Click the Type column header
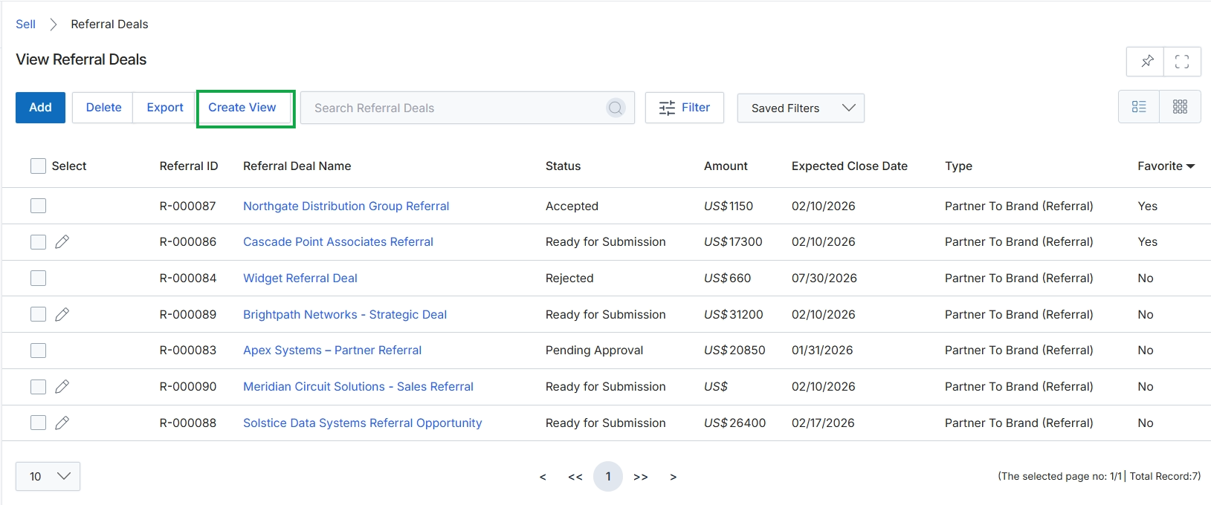Viewport: 1211px width, 505px height. (x=958, y=166)
